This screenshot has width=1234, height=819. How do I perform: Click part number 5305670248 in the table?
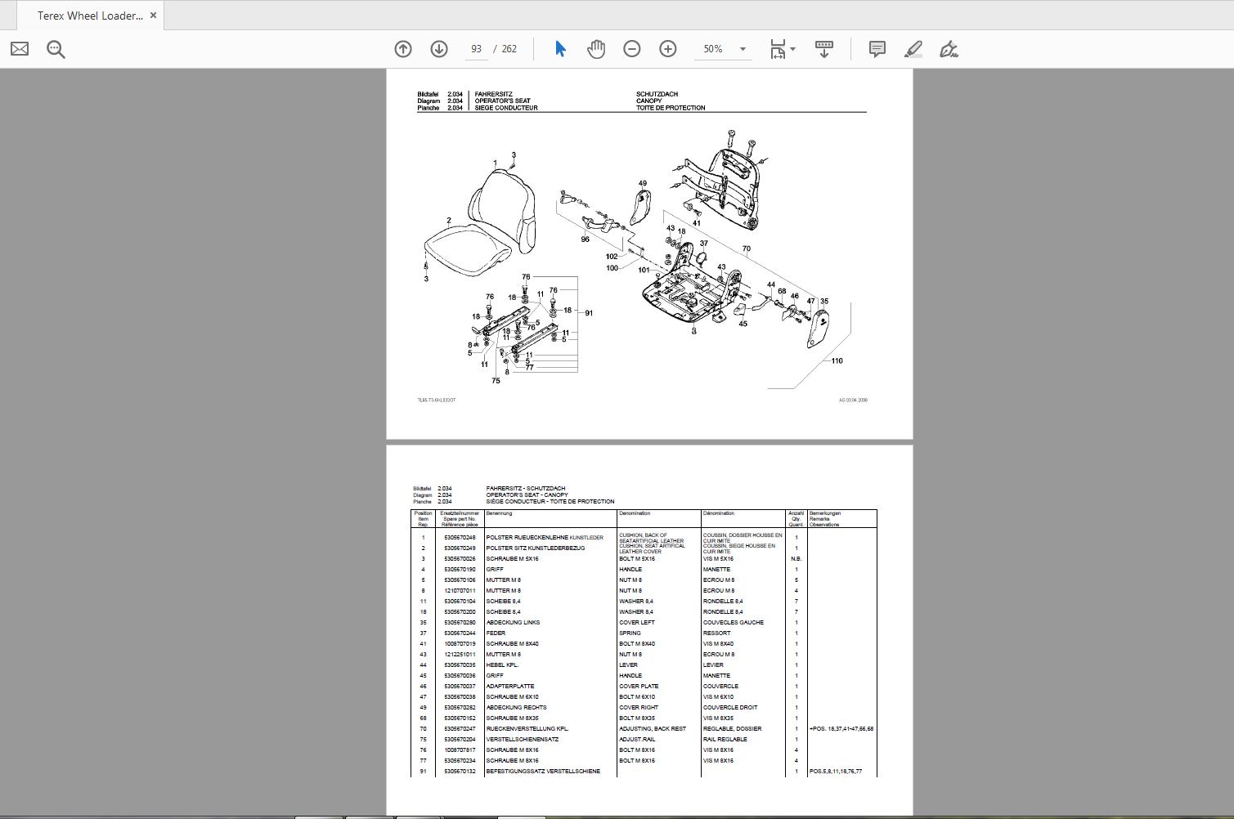click(x=460, y=538)
